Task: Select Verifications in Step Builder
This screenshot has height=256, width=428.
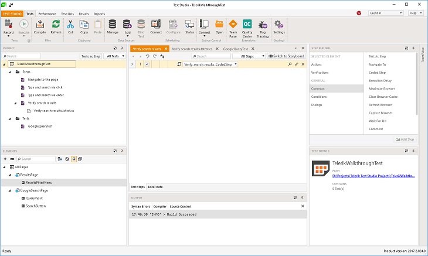Action: tap(320, 73)
